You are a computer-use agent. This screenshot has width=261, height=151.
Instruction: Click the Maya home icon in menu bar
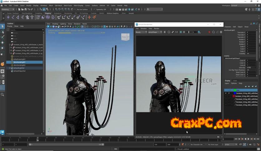coord(2,5)
